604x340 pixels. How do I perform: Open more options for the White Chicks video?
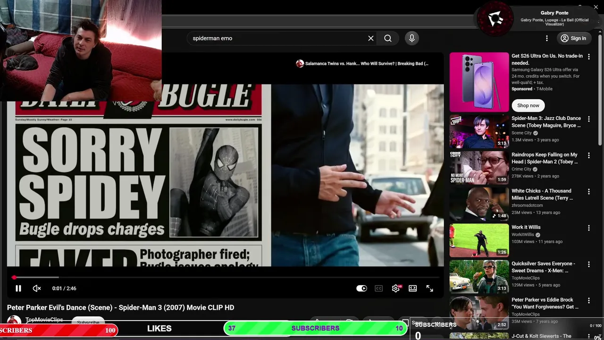tap(588, 192)
